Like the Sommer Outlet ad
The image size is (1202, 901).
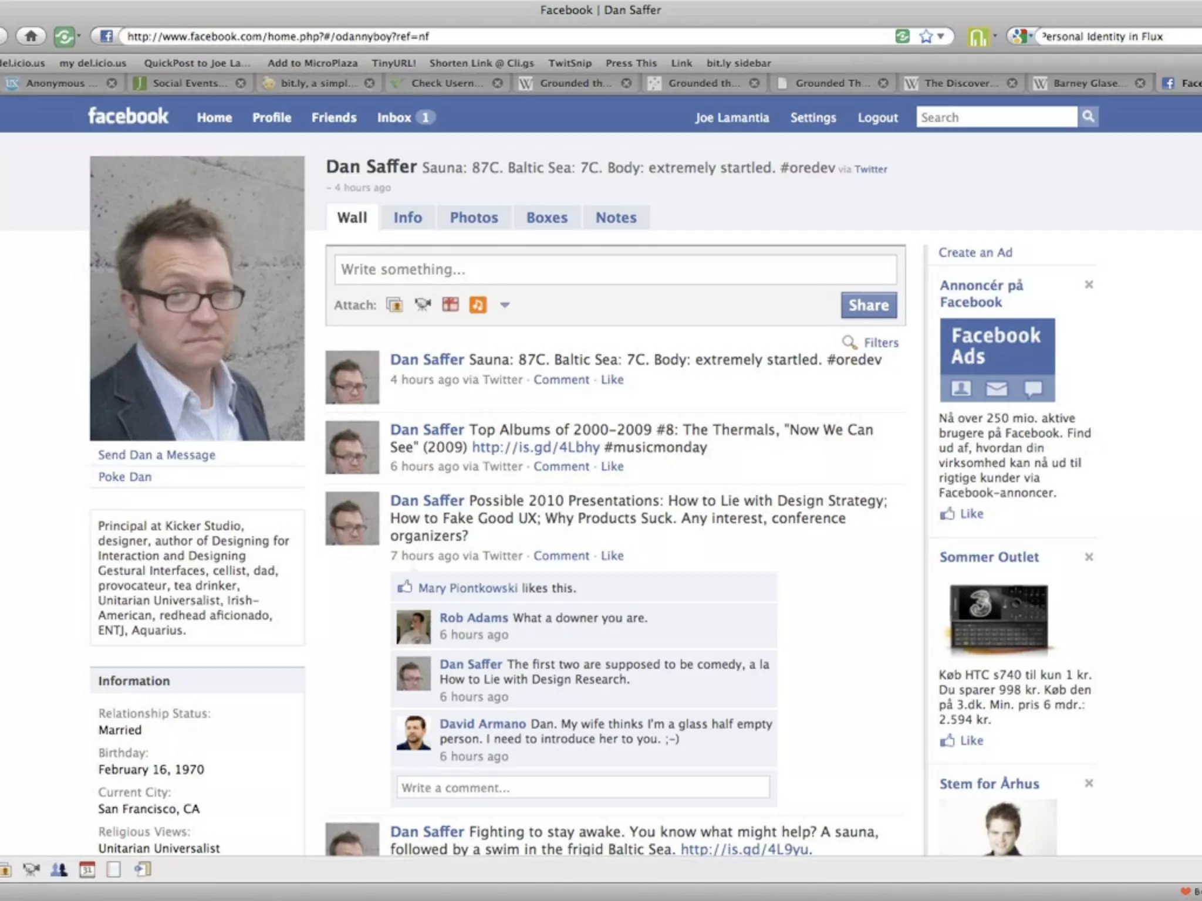(x=971, y=740)
